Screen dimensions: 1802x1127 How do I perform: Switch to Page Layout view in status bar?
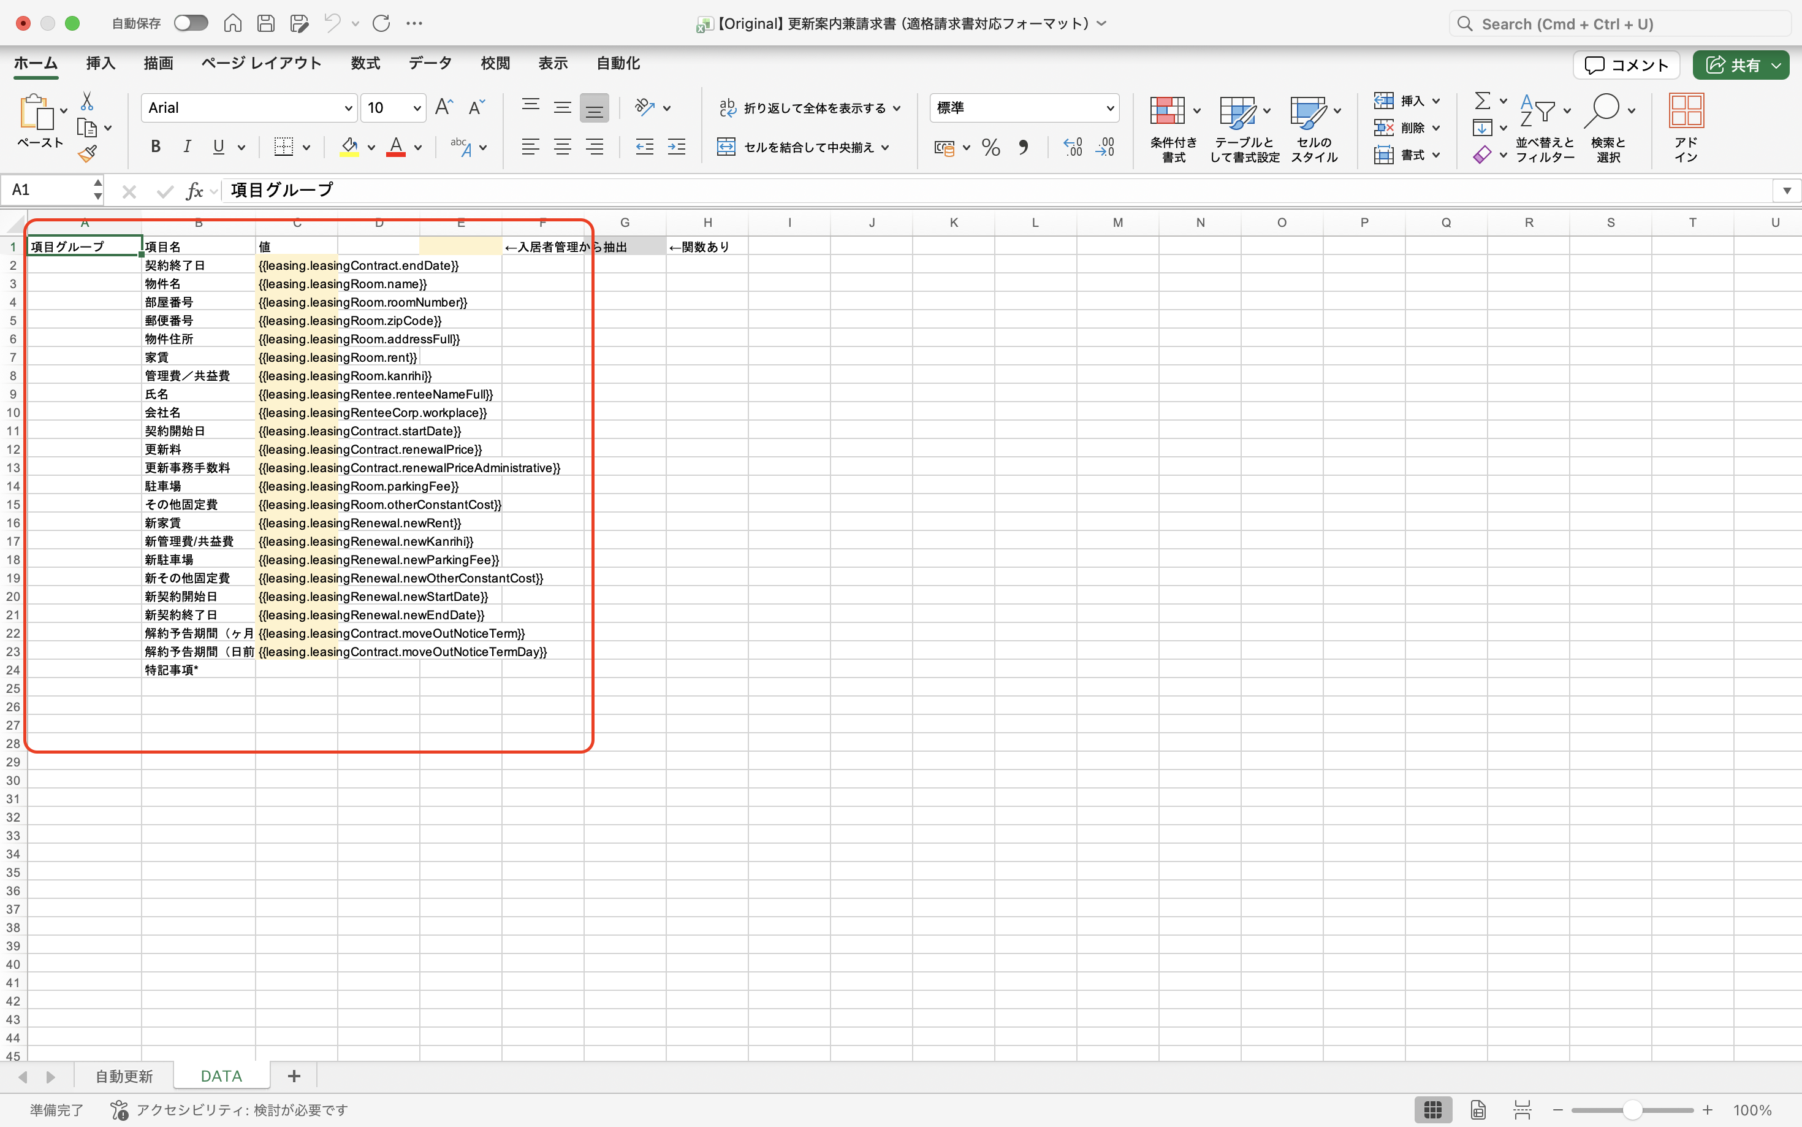coord(1478,1110)
